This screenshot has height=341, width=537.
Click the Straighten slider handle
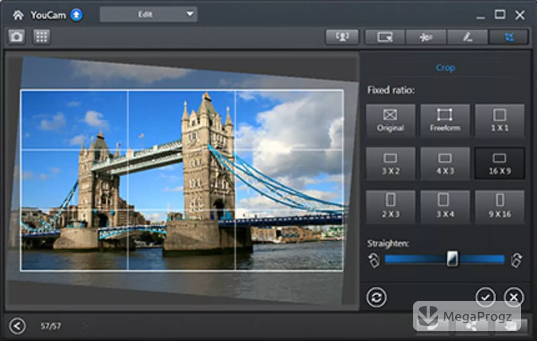click(x=452, y=259)
